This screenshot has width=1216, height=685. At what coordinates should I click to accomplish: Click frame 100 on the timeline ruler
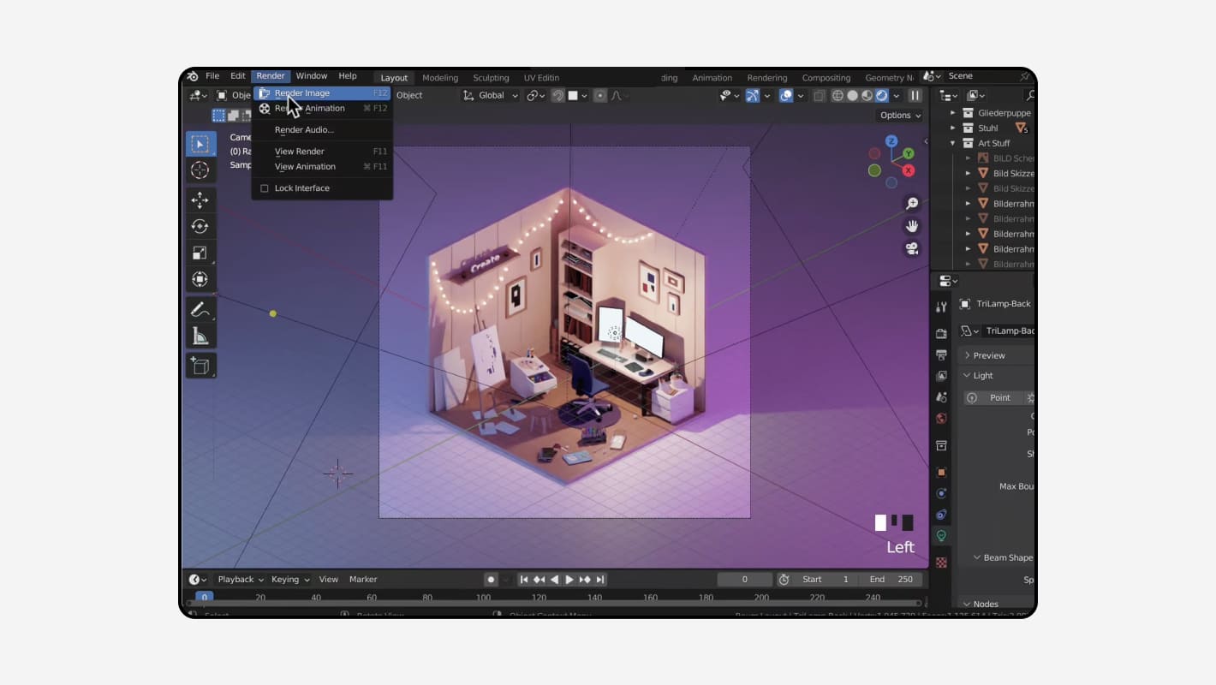pos(483,598)
